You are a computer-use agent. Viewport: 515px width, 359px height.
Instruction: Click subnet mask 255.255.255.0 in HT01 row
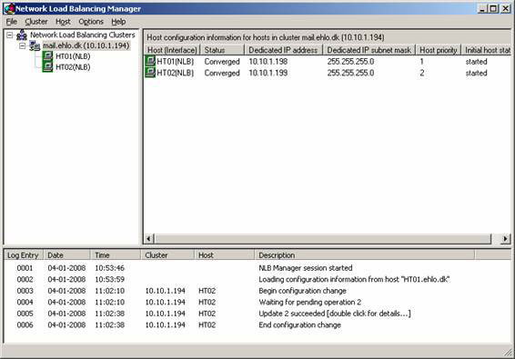click(x=350, y=62)
